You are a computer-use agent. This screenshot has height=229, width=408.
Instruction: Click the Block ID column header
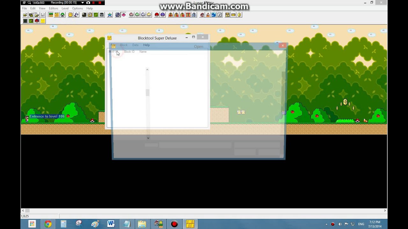pos(129,52)
